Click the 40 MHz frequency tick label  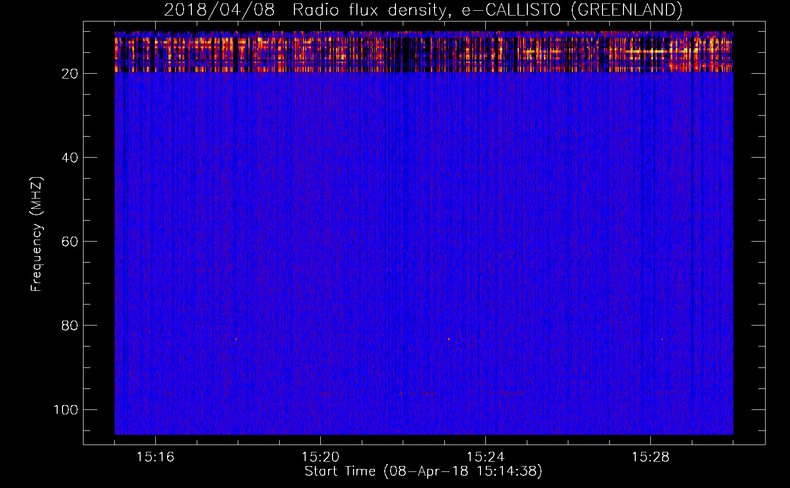coord(70,158)
